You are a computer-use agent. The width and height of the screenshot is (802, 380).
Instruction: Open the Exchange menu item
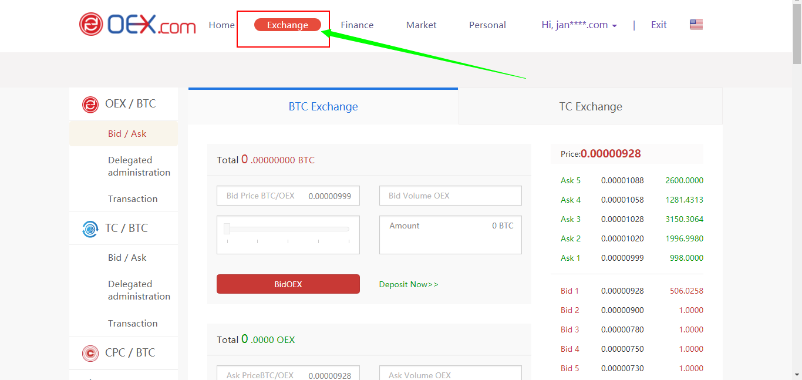click(x=288, y=25)
